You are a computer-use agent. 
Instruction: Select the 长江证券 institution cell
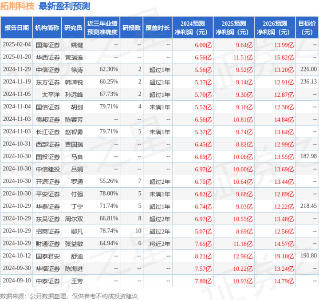(48, 132)
